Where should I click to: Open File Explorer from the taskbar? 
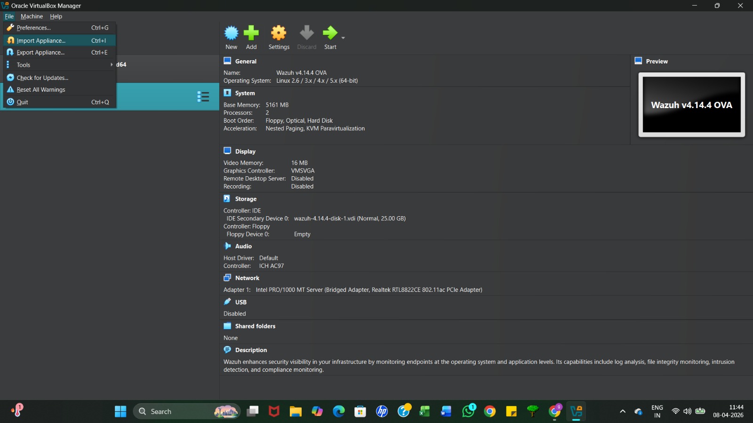coord(296,412)
